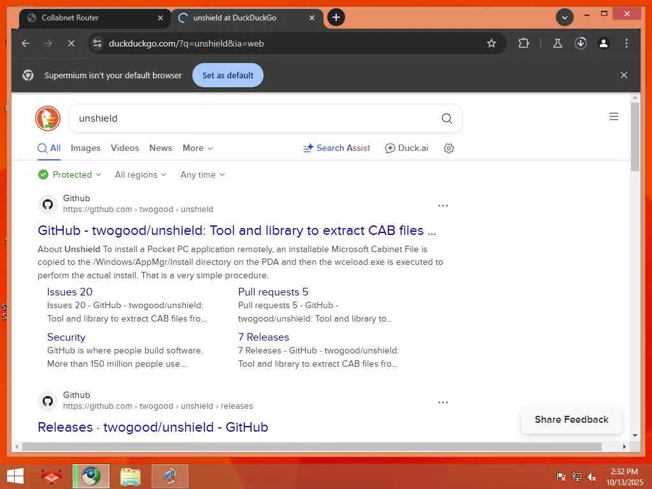Stop loading the page
The height and width of the screenshot is (489, 652).
click(71, 43)
